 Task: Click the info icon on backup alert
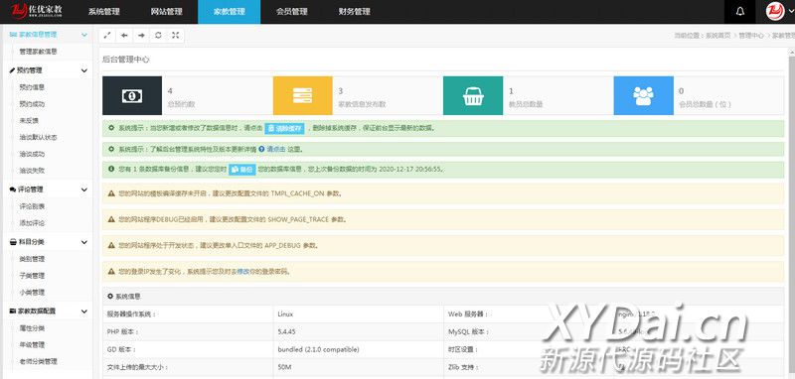111,169
